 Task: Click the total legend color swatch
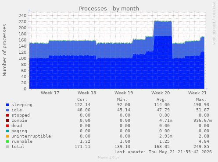[x=7, y=147]
